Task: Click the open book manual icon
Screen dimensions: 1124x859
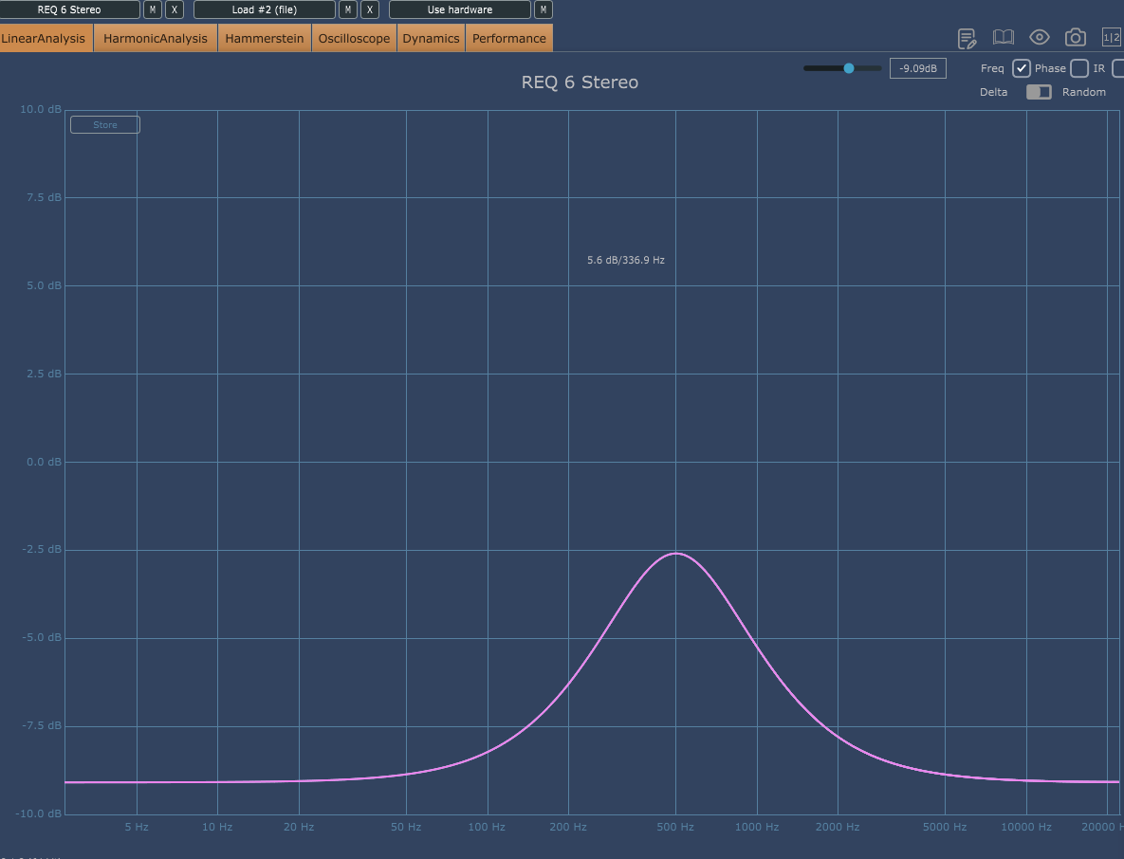Action: coord(1003,38)
